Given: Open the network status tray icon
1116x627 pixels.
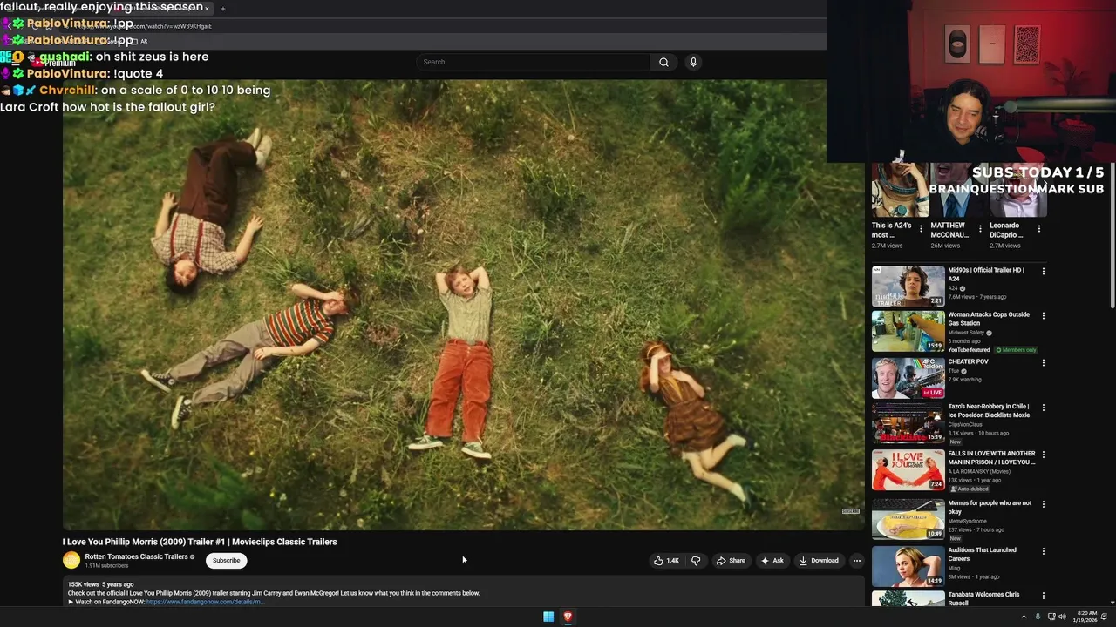Looking at the screenshot, I should coord(1051,617).
